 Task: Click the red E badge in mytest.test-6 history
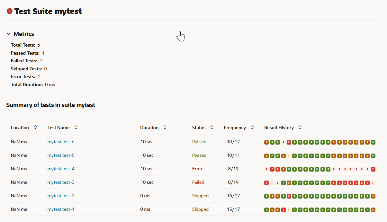(x=289, y=142)
